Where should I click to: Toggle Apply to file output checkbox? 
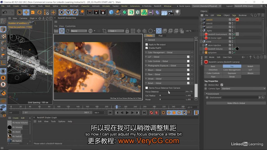click(x=147, y=45)
